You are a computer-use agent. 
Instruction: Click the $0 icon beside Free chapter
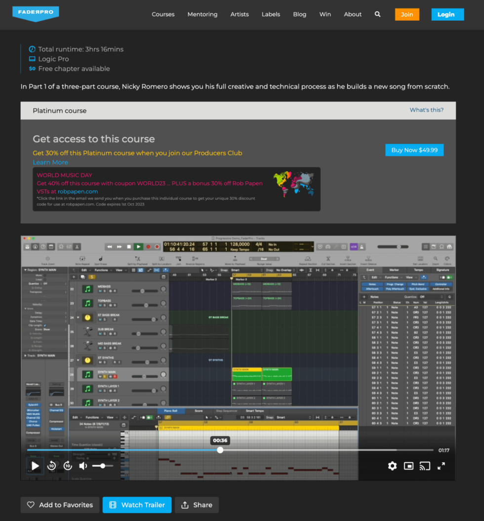coord(32,69)
